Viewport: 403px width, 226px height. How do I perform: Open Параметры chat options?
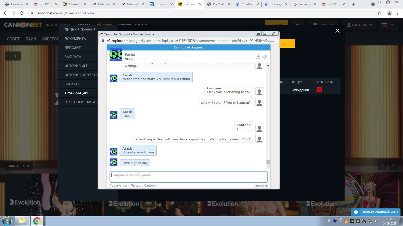pos(118,186)
